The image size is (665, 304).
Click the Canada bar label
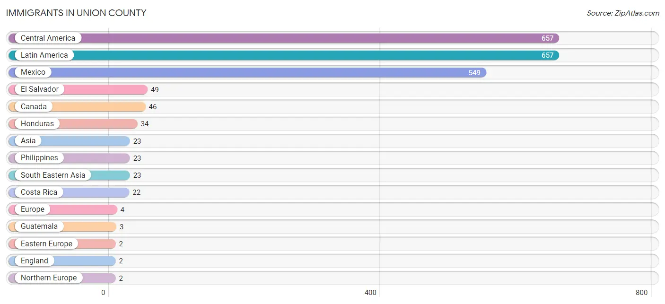click(x=34, y=107)
